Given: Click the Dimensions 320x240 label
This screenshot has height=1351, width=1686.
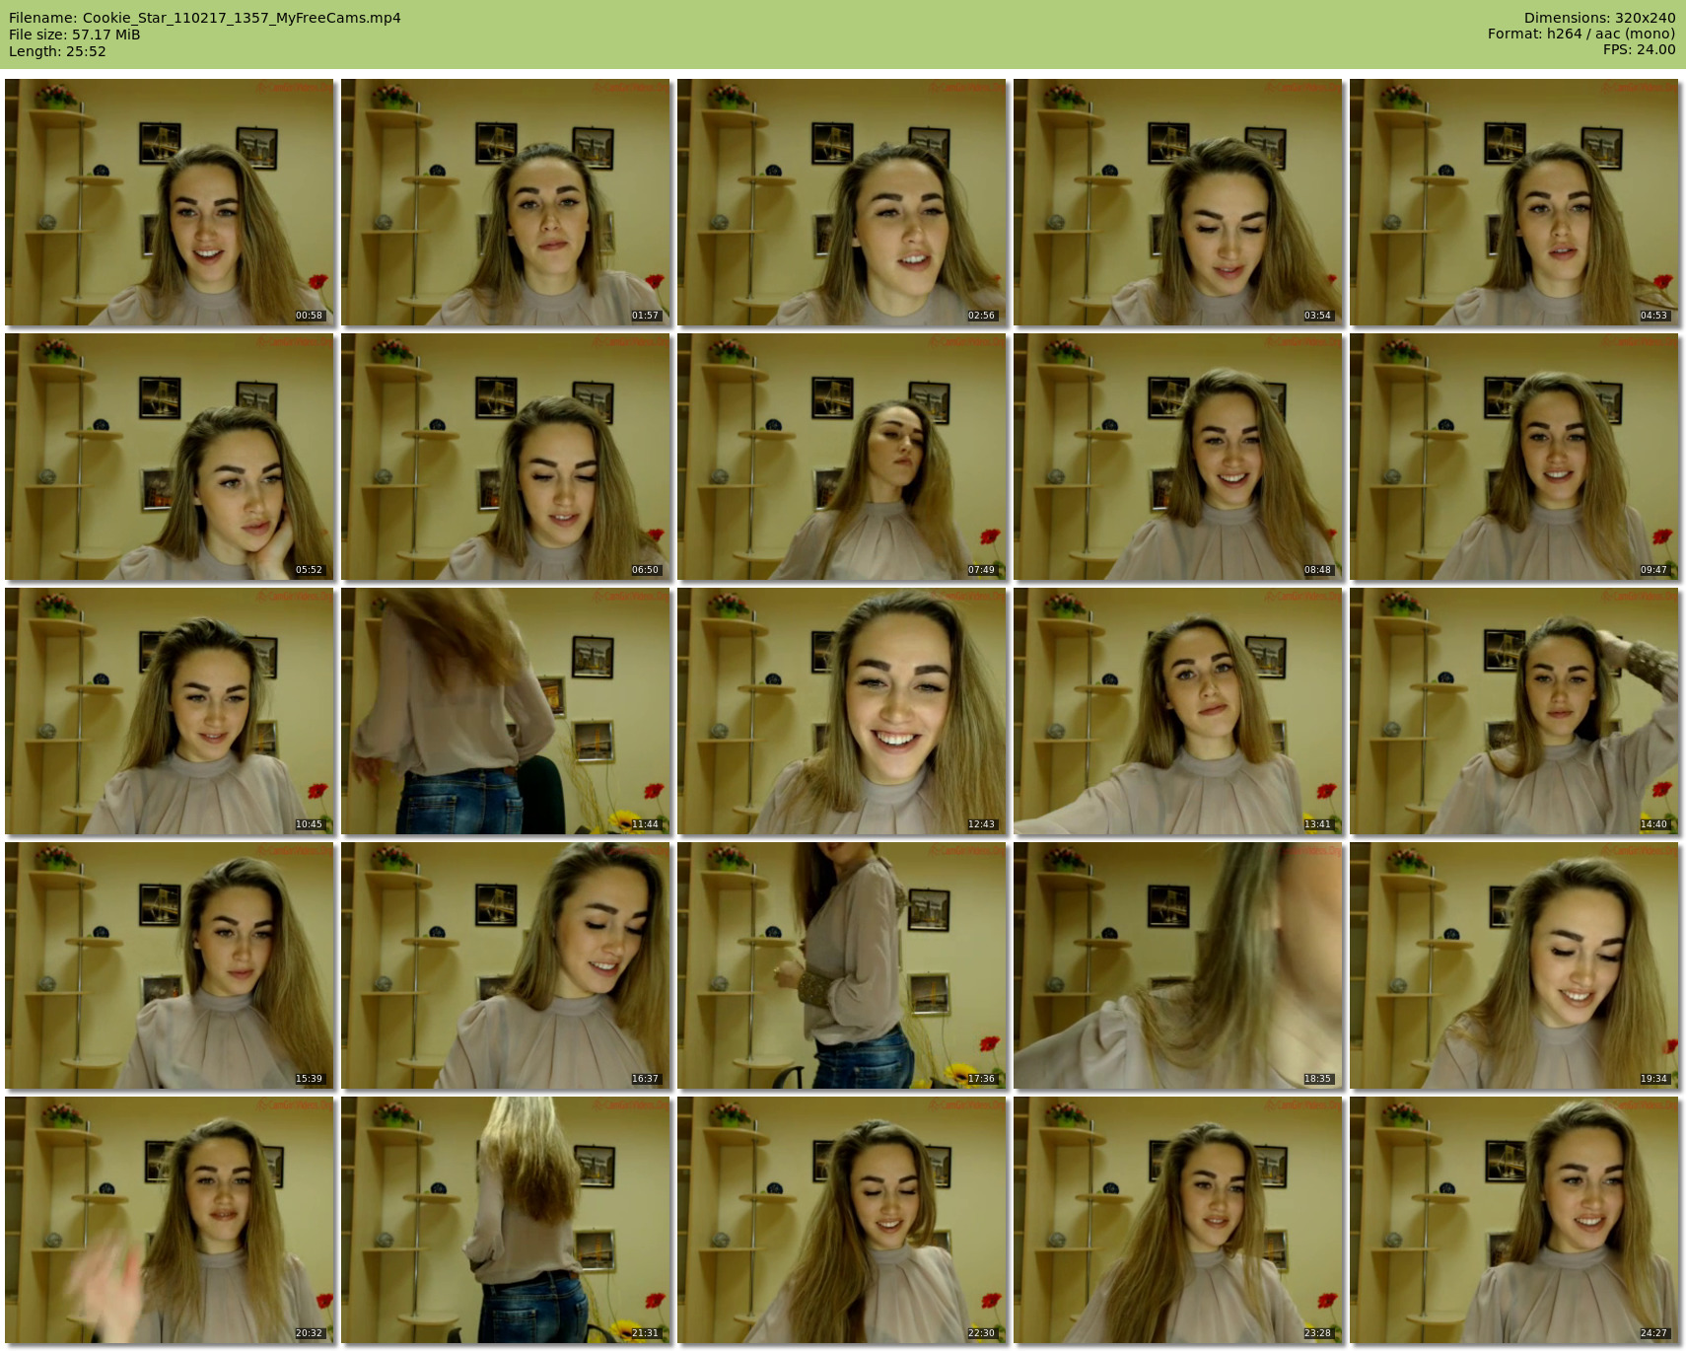Looking at the screenshot, I should 1599,18.
